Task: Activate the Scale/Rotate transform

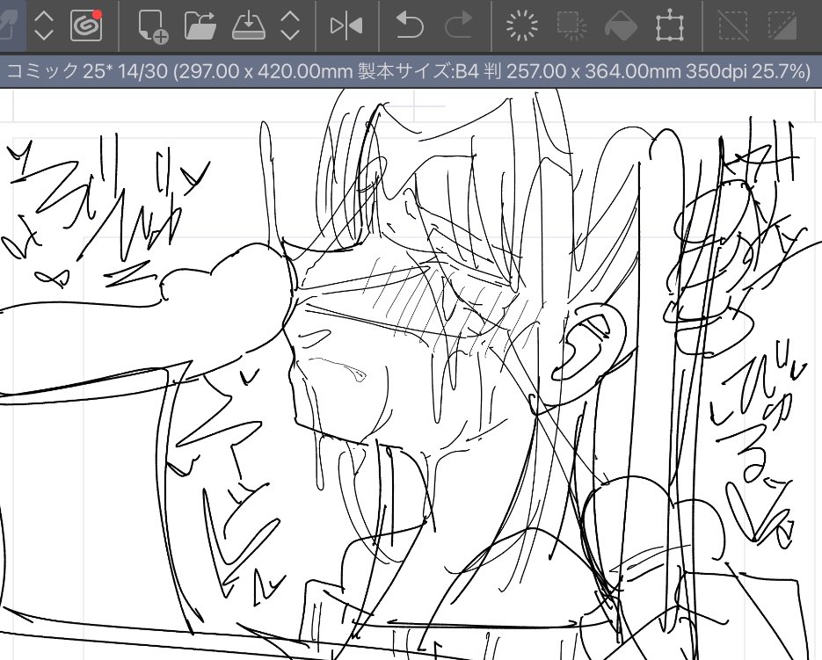Action: pyautogui.click(x=670, y=26)
